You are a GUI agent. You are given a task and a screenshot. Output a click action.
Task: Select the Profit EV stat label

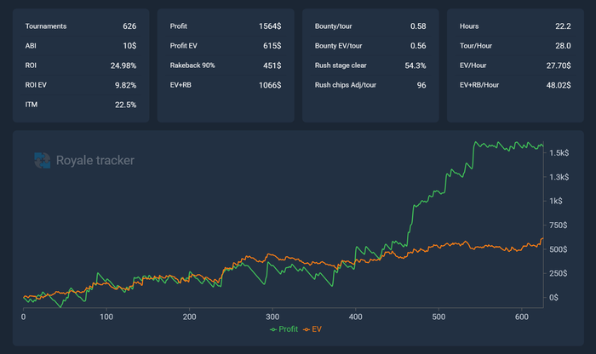coord(188,46)
